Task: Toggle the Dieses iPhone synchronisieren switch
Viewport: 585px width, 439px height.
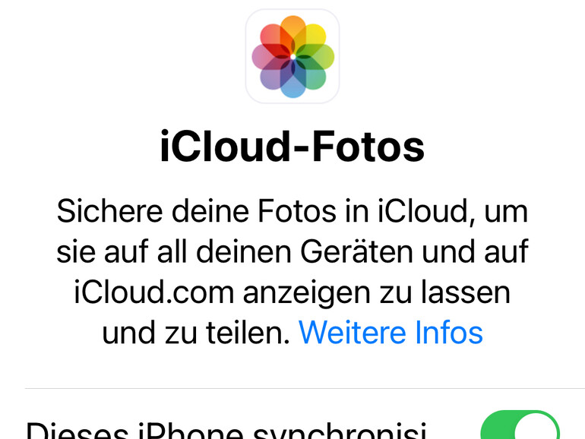Action: pos(520,425)
